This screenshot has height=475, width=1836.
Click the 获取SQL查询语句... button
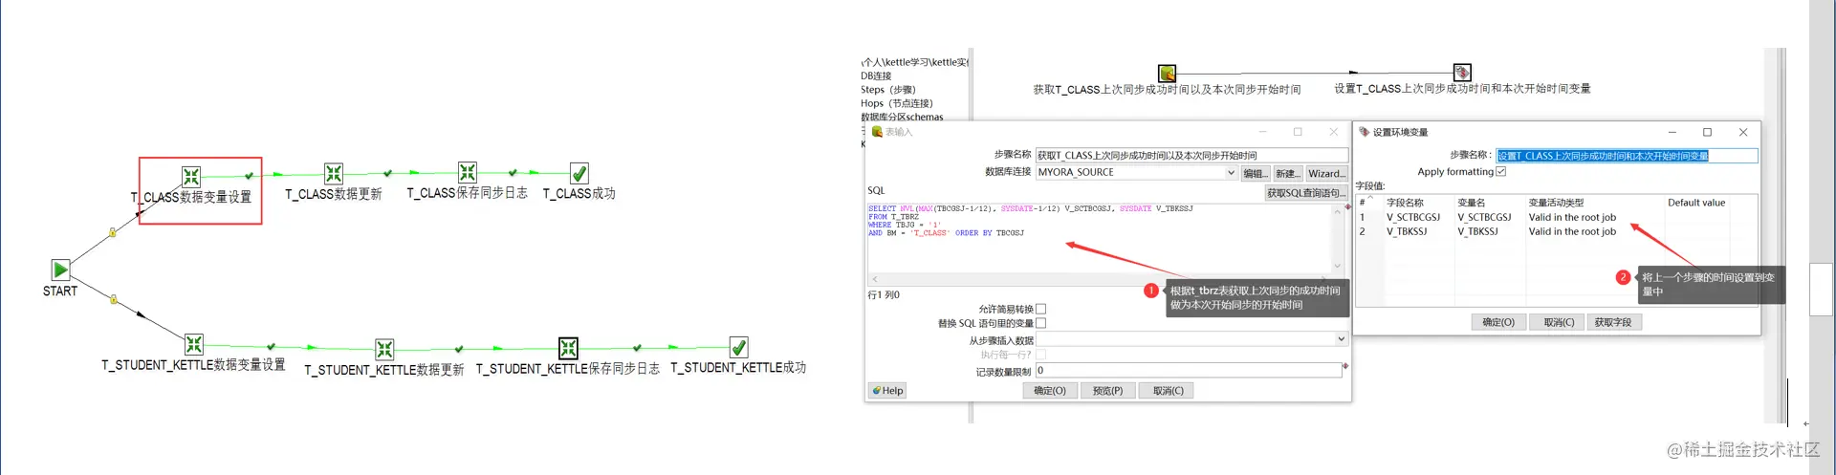tap(1306, 193)
